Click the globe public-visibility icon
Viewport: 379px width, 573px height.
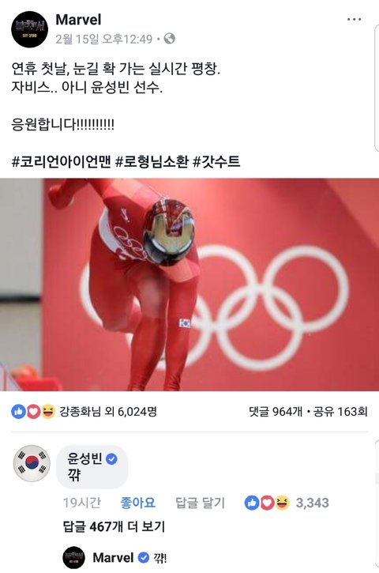pyautogui.click(x=169, y=39)
